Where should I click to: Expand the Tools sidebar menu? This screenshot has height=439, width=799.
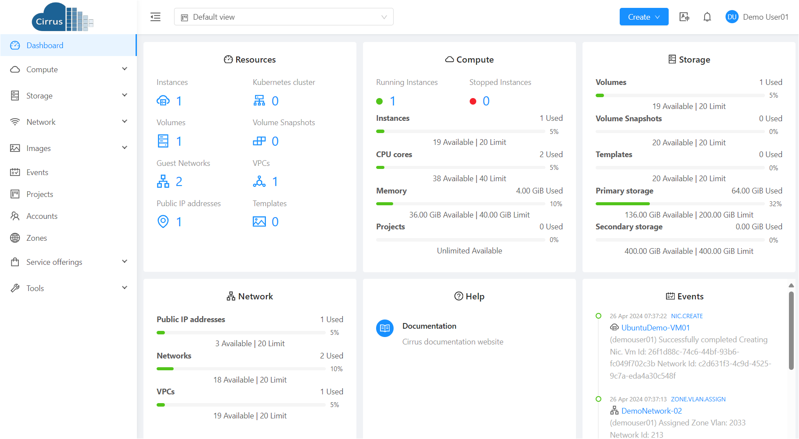coord(69,288)
